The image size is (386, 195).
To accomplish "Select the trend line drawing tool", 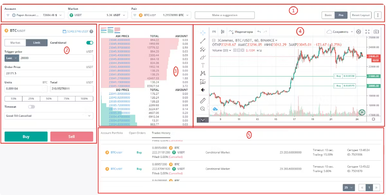I will [x=203, y=41].
